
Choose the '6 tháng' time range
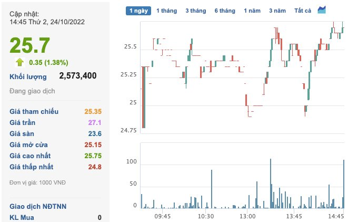pos(225,11)
